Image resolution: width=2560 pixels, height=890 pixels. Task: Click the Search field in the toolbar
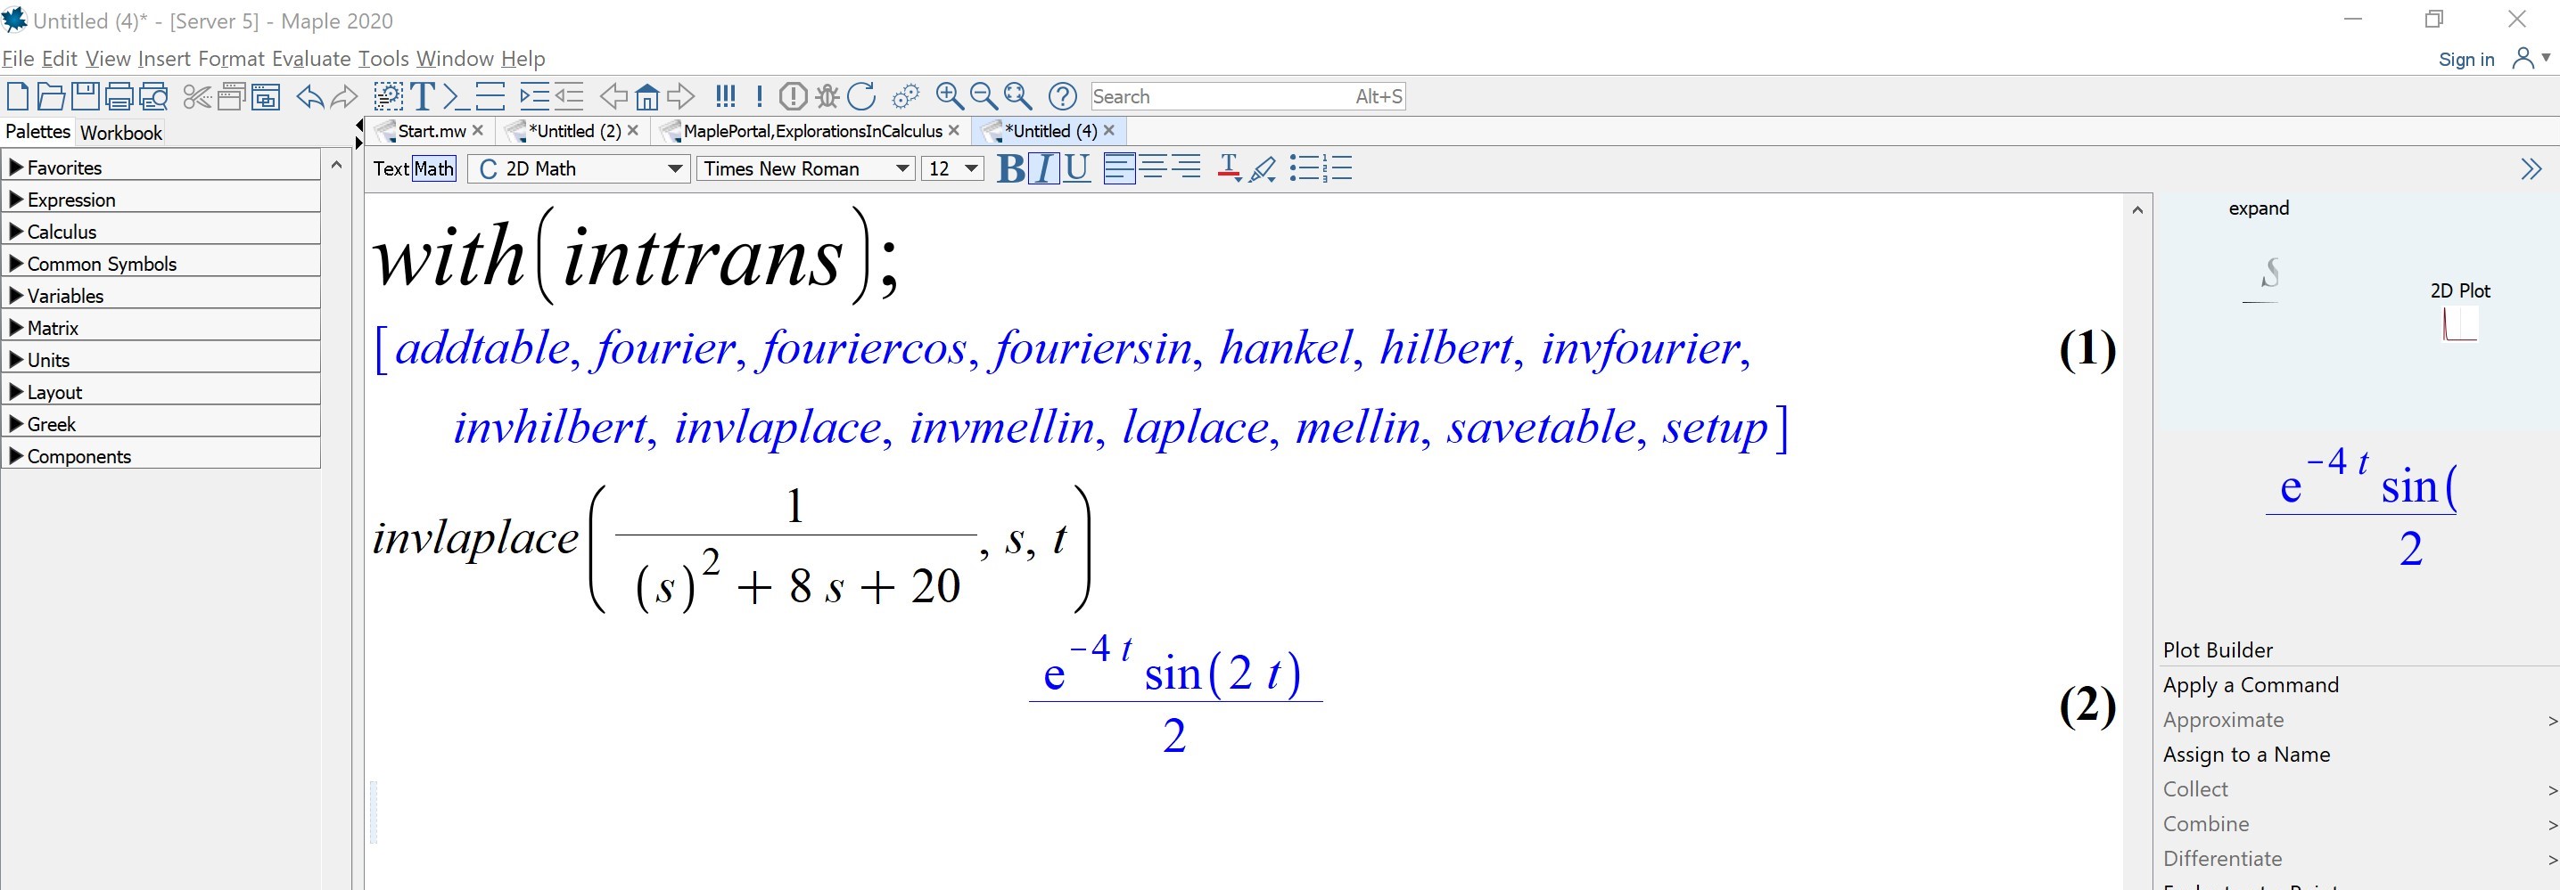click(1248, 96)
